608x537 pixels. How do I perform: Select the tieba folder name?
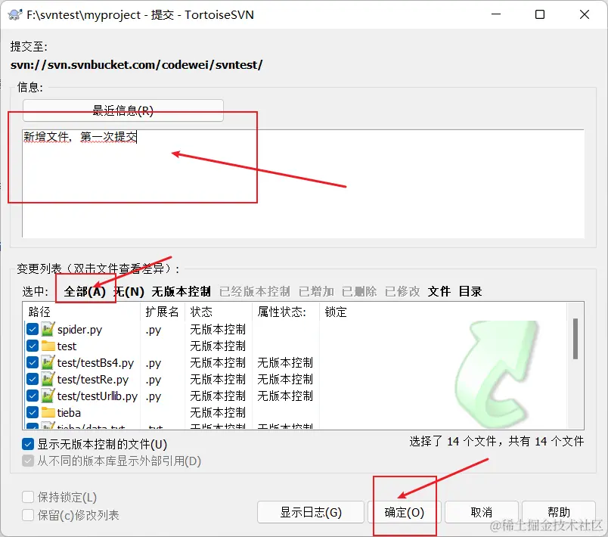[x=69, y=412]
